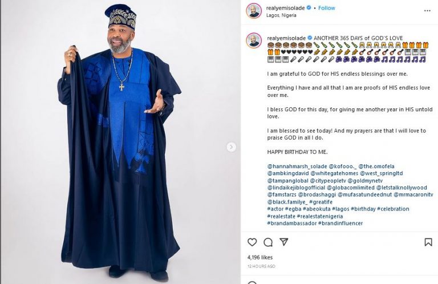The image size is (438, 284).
Task: Share the post via paper plane icon
Action: [283, 242]
